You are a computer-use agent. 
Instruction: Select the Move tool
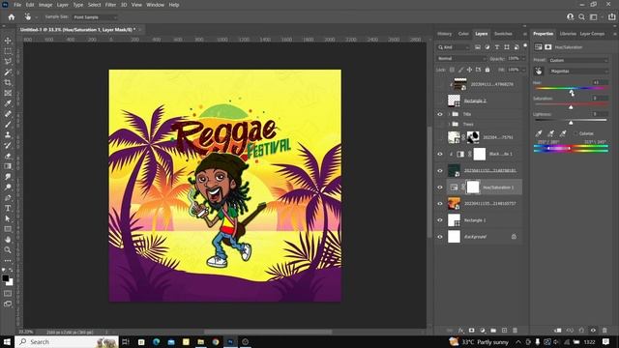pyautogui.click(x=8, y=41)
